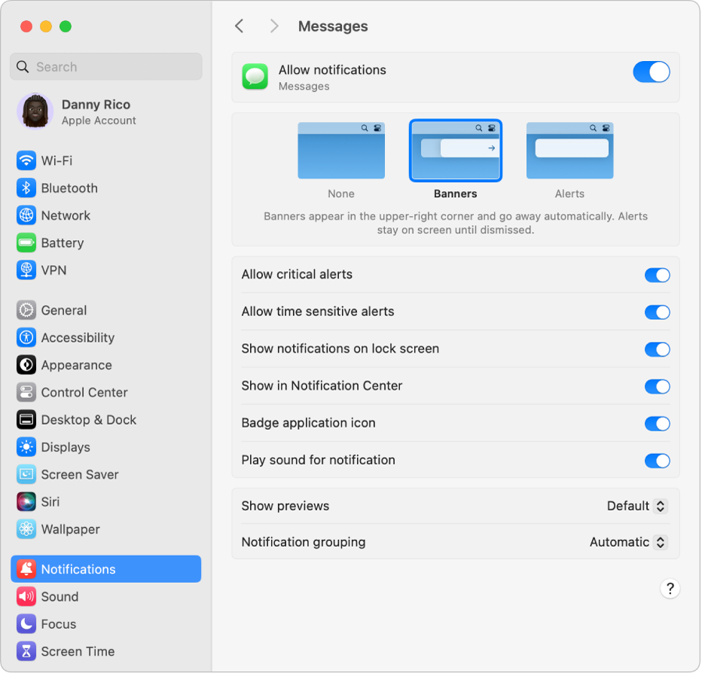Open the Show previews dropdown
Image resolution: width=702 pixels, height=673 pixels.
636,506
